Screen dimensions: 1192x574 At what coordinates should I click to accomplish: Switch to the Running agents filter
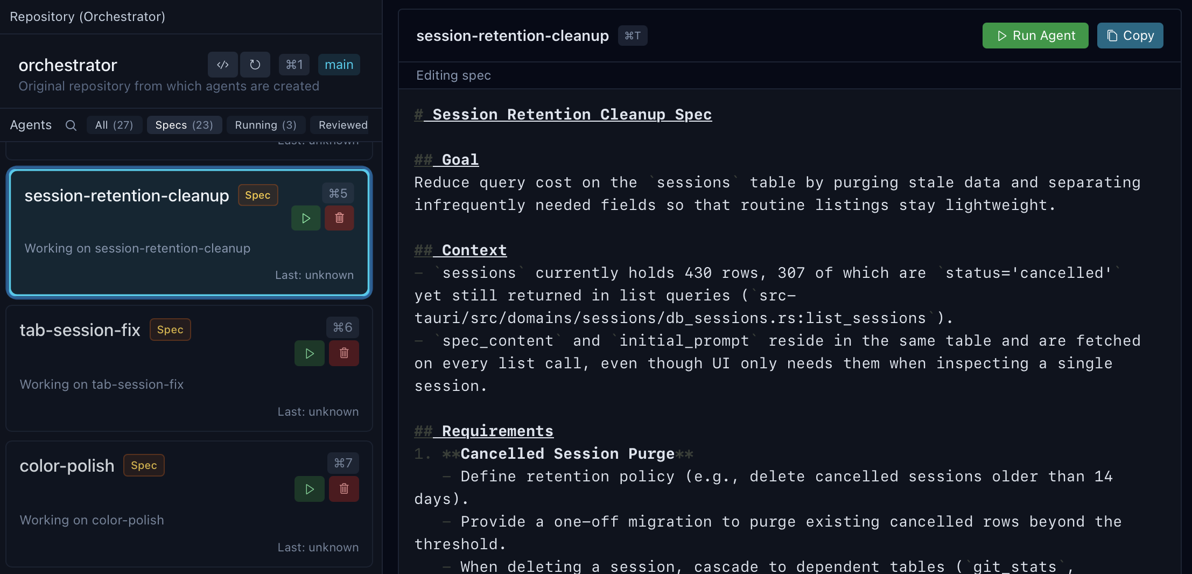(x=265, y=125)
